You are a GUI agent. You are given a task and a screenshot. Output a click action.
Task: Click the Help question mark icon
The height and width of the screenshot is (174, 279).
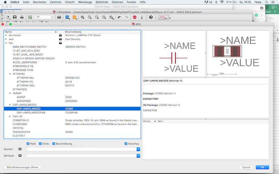pos(151,17)
